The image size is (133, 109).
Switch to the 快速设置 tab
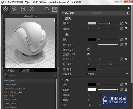click(25, 71)
